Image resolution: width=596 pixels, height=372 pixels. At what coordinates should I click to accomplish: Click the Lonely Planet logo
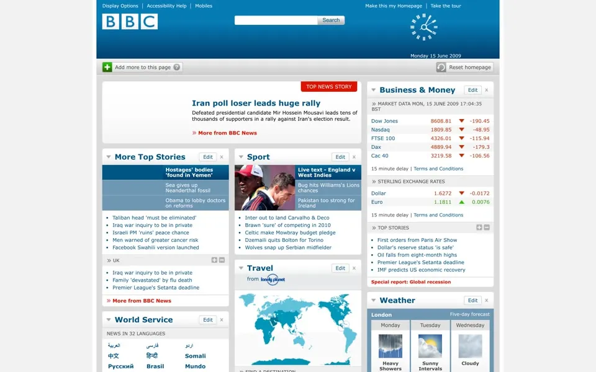click(273, 280)
